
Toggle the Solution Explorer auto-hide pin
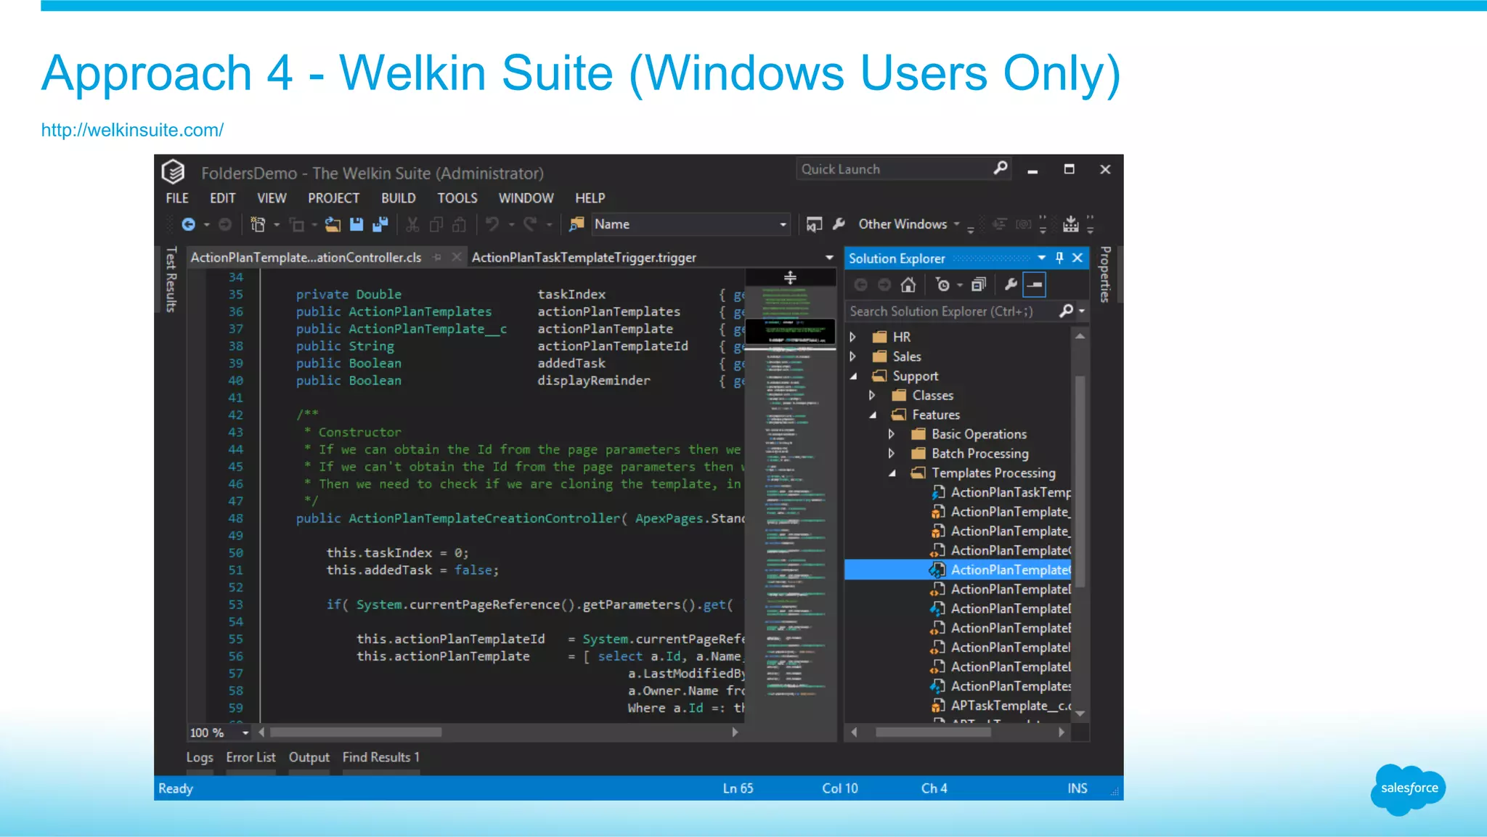(x=1059, y=258)
